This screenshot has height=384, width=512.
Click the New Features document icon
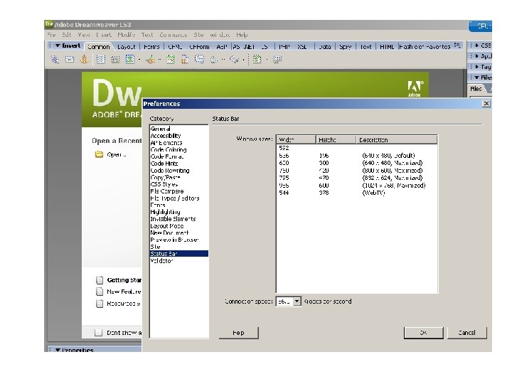coord(100,292)
